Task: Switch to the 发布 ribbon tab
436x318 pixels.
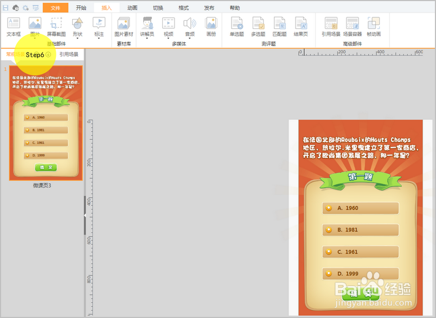Action: click(209, 8)
